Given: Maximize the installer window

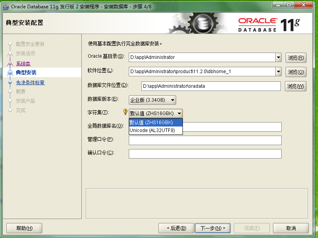Looking at the screenshot, I should 289,5.
